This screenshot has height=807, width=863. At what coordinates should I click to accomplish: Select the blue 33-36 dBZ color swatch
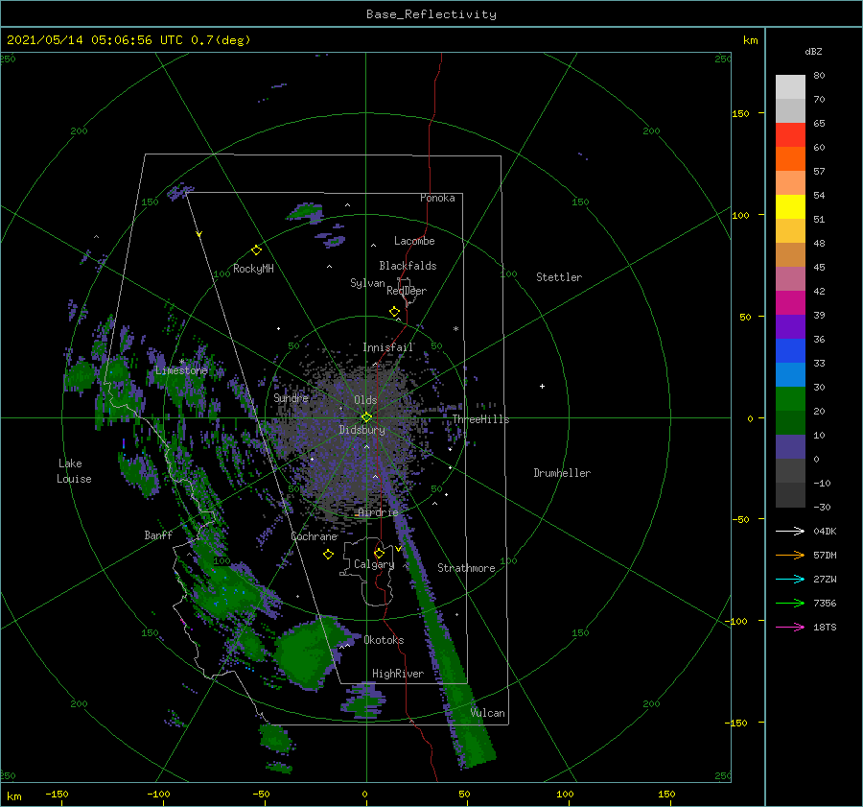(x=790, y=350)
